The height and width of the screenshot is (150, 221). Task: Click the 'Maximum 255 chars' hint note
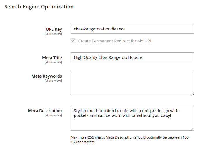click(130, 139)
